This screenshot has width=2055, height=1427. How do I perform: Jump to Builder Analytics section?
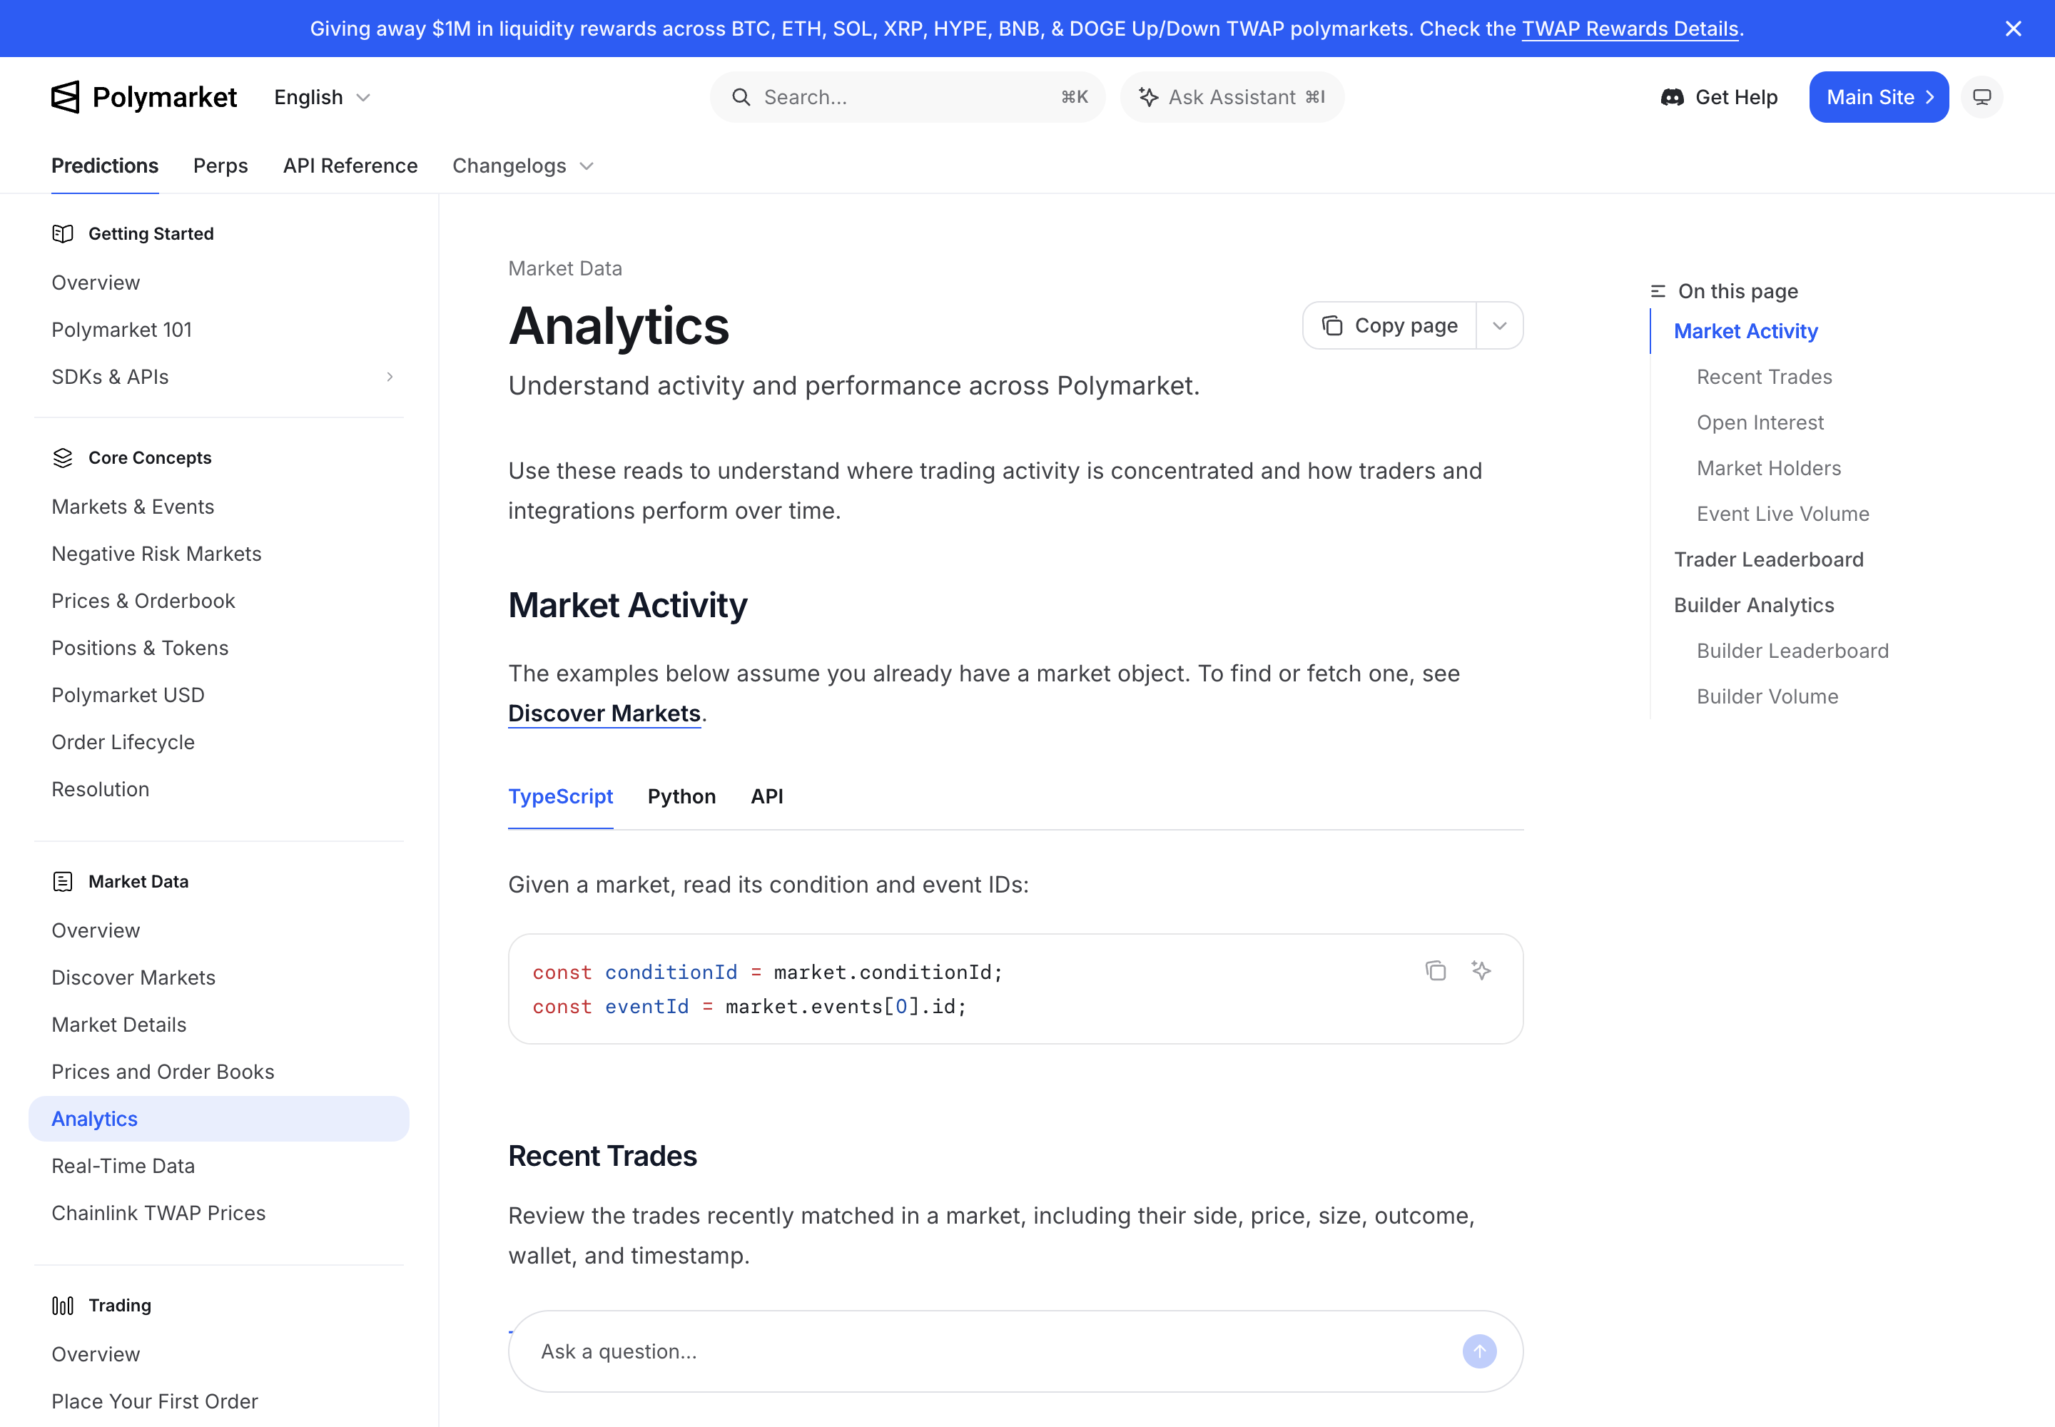(x=1754, y=605)
